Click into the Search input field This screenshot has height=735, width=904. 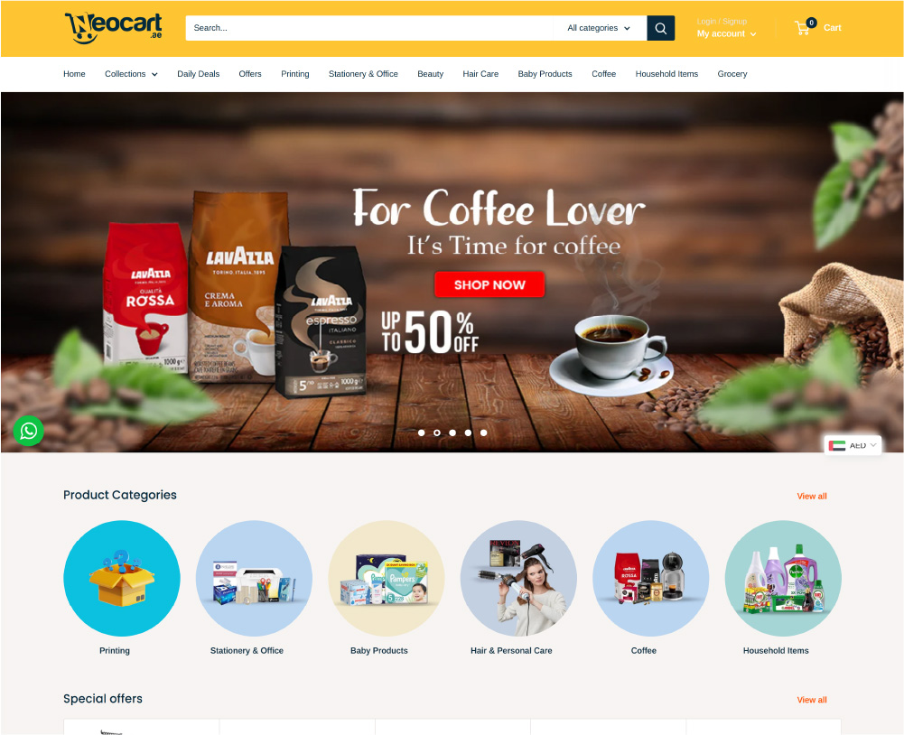pyautogui.click(x=369, y=28)
